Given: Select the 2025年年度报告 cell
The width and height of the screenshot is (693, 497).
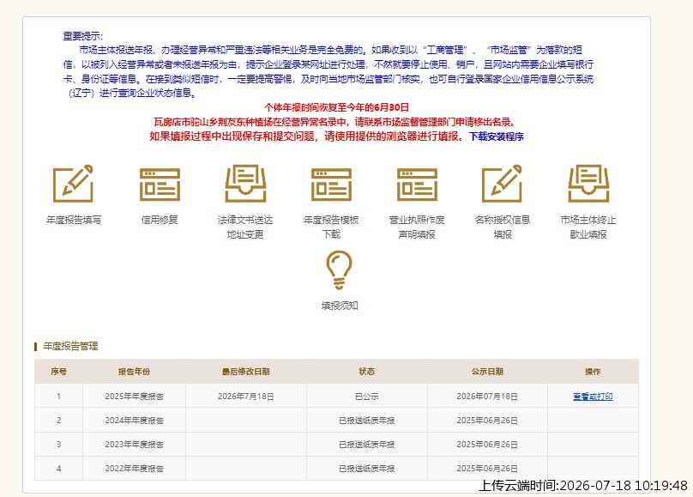Looking at the screenshot, I should [x=135, y=397].
